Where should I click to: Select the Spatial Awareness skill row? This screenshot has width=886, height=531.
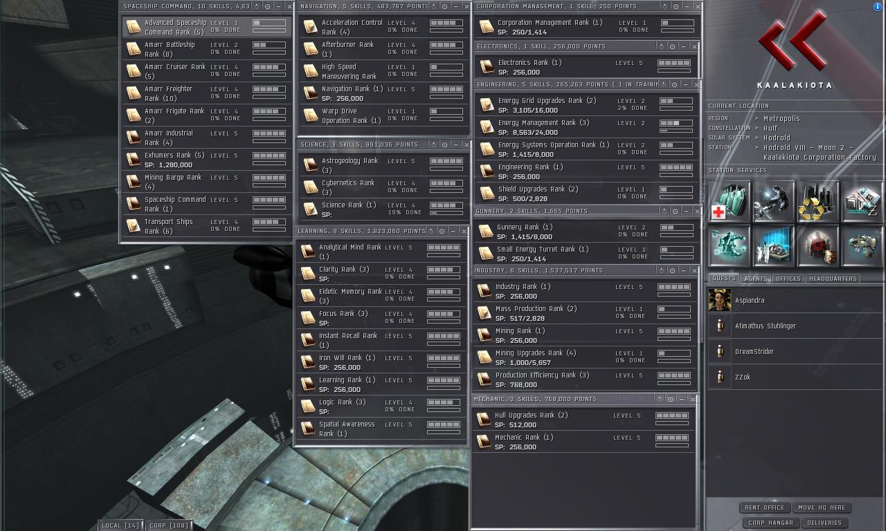click(381, 429)
